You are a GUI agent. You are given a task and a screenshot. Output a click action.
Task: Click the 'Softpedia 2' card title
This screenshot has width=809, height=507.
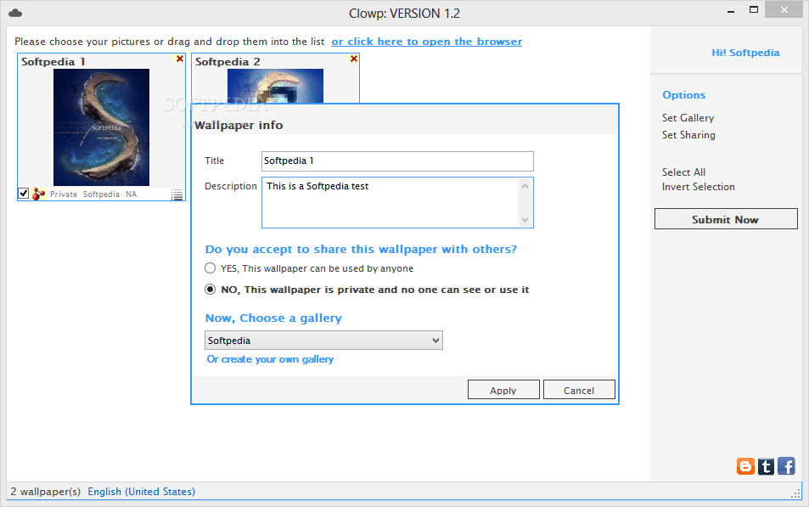click(x=228, y=61)
